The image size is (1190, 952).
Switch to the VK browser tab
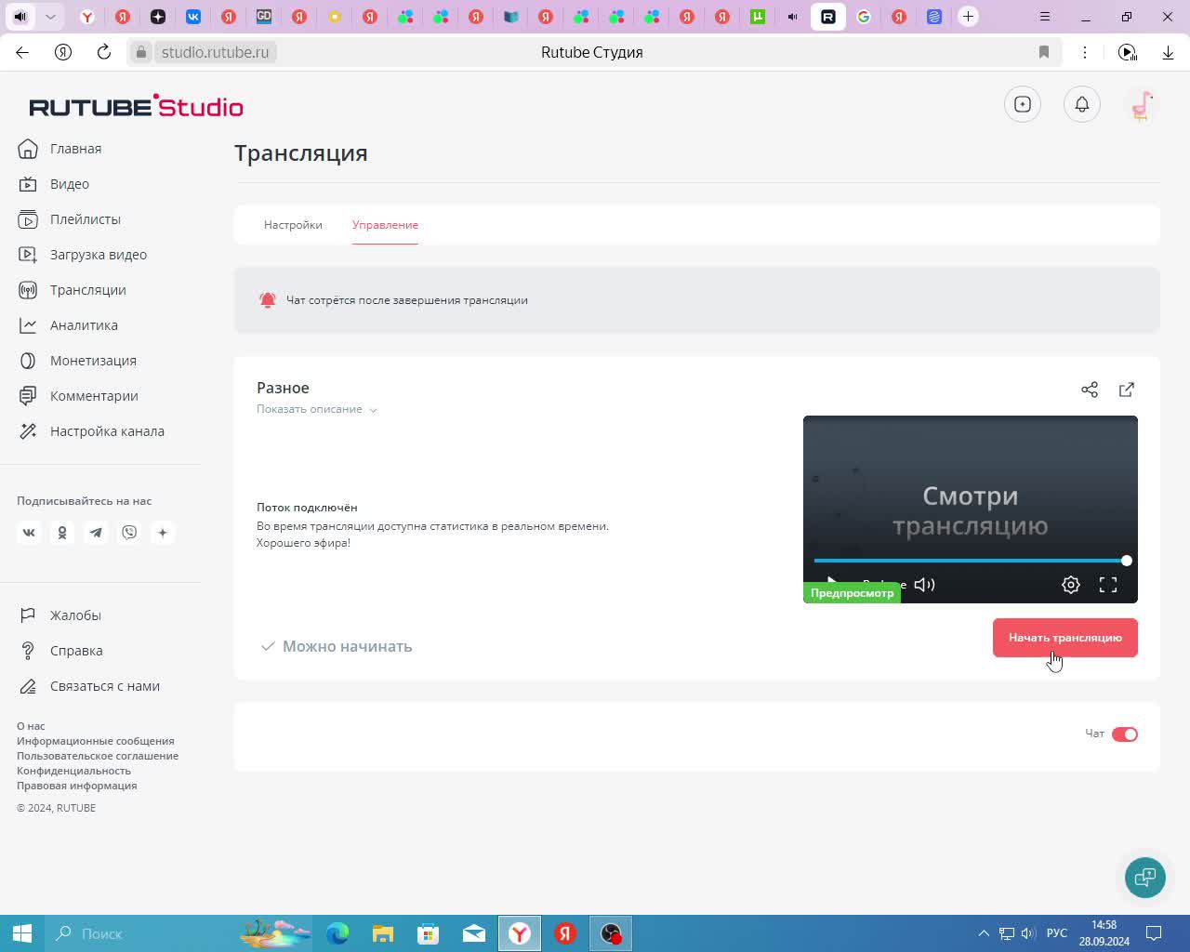(x=193, y=17)
